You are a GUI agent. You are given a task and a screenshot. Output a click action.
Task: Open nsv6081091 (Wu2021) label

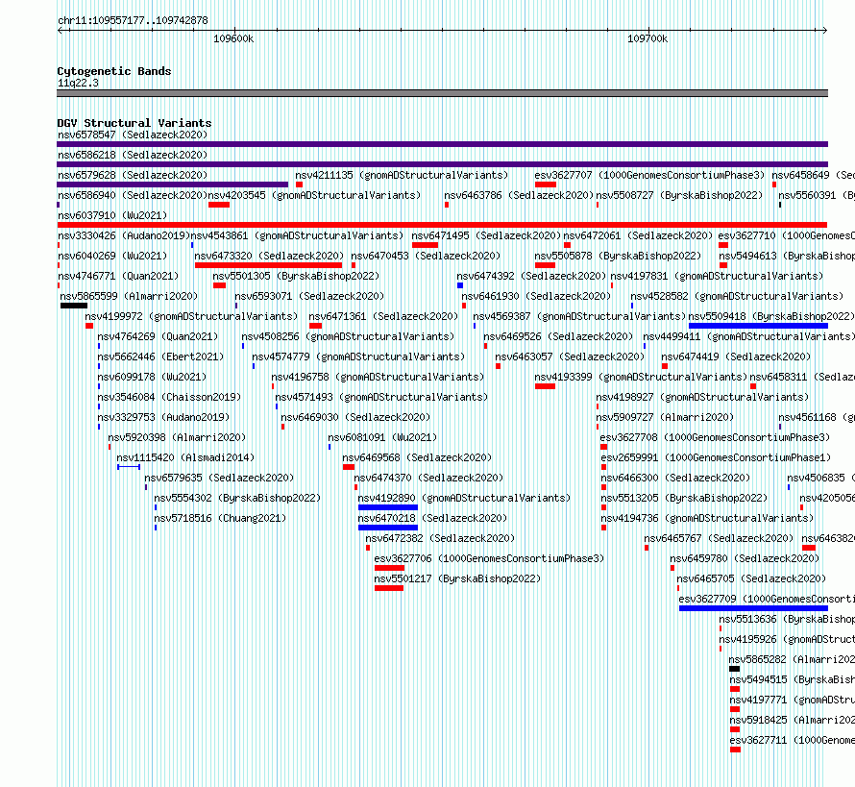pyautogui.click(x=382, y=437)
